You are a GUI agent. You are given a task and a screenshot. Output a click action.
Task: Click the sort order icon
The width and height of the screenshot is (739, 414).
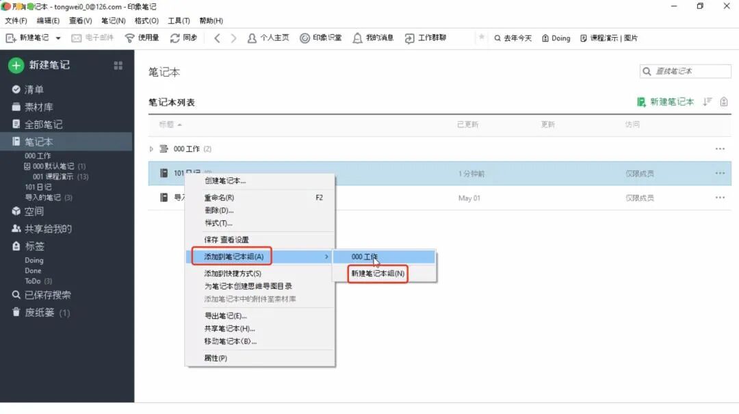[x=707, y=102]
